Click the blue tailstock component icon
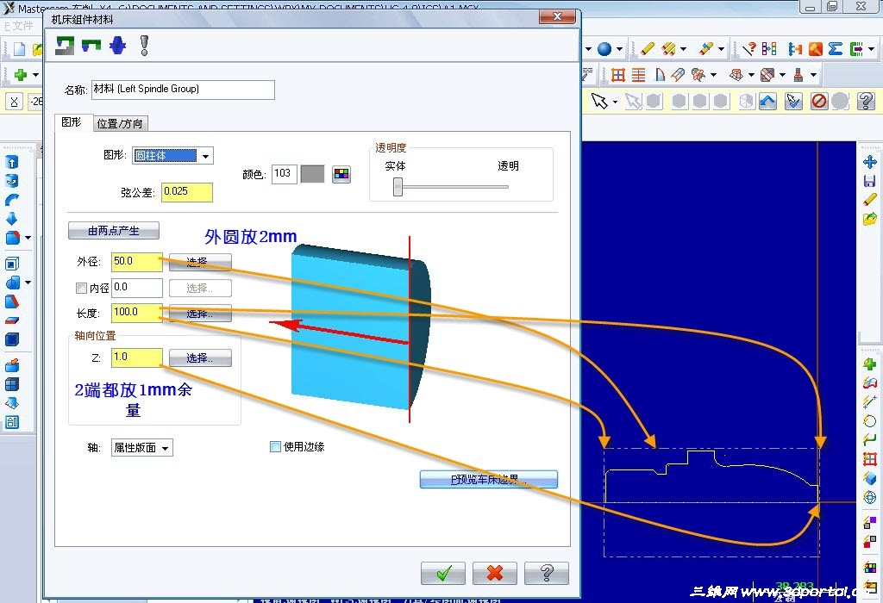 point(117,46)
